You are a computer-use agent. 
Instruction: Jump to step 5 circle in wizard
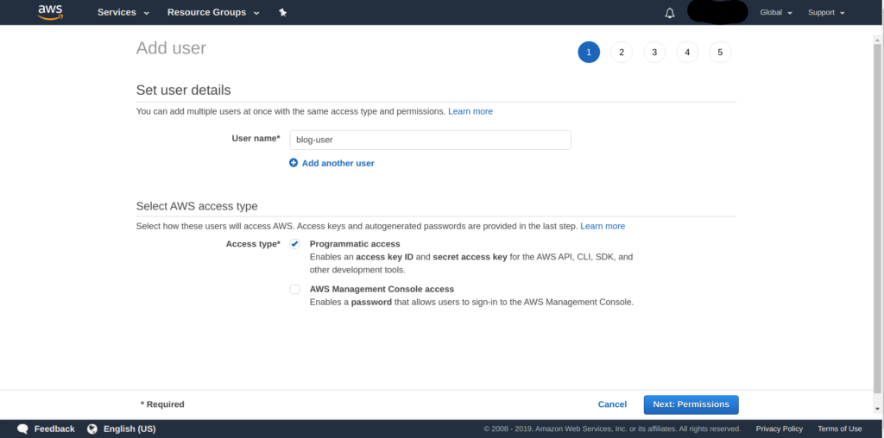pyautogui.click(x=720, y=53)
